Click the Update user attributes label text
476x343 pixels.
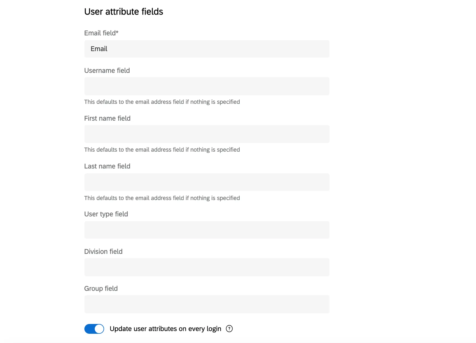(166, 329)
